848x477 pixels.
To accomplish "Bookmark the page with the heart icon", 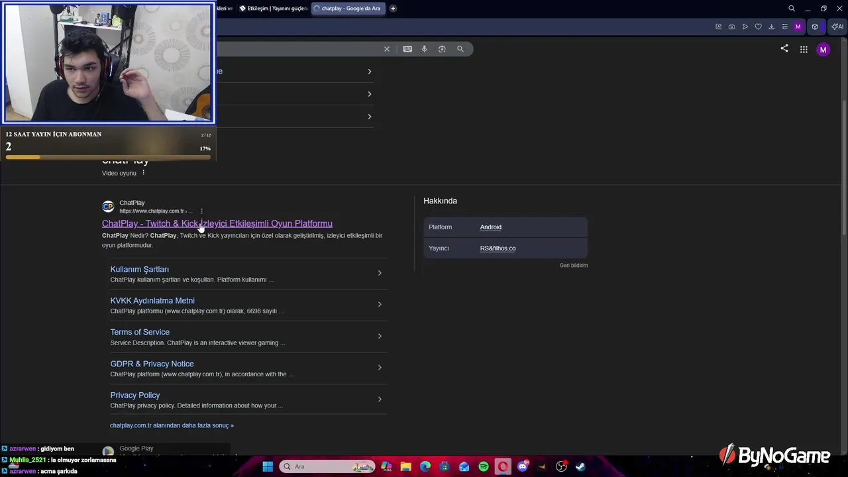I will pyautogui.click(x=759, y=26).
